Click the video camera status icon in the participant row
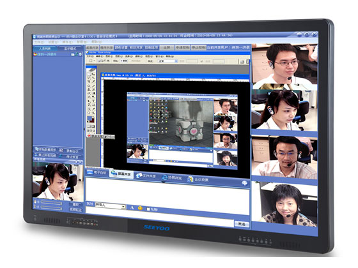358x268 pixels. click(x=73, y=54)
